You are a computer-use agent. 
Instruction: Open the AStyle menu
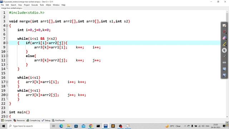point(48,5)
